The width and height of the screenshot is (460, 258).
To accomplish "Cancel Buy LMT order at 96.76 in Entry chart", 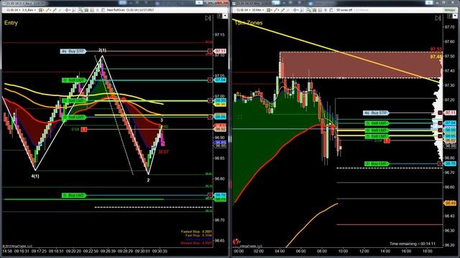I will point(210,195).
